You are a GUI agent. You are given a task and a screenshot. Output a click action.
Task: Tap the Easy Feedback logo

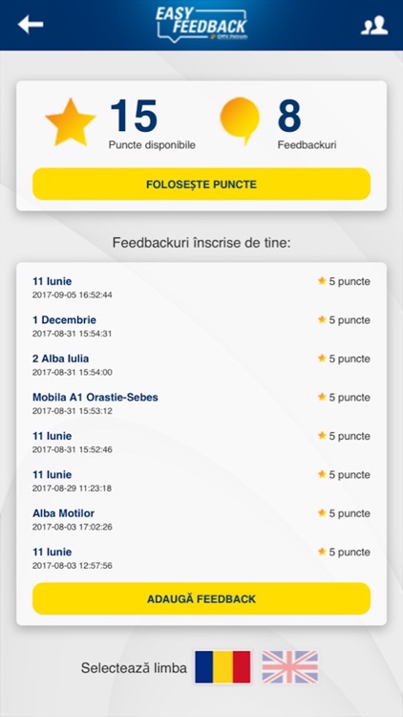click(201, 24)
